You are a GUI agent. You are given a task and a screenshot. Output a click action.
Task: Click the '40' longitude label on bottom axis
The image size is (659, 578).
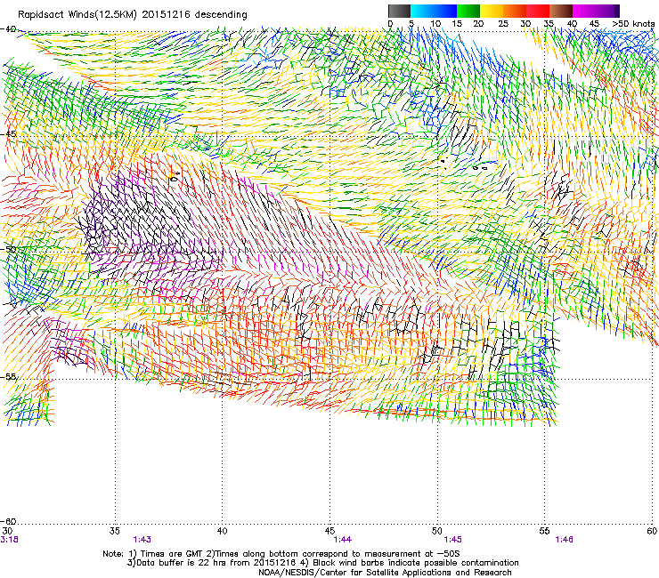point(223,531)
